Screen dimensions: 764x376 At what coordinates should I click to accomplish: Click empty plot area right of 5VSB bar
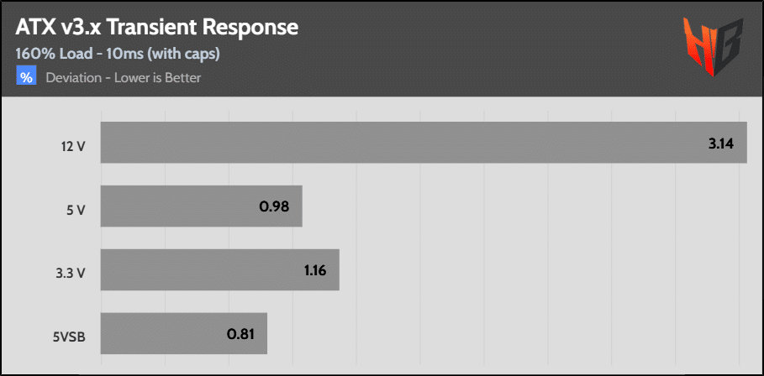click(x=504, y=334)
